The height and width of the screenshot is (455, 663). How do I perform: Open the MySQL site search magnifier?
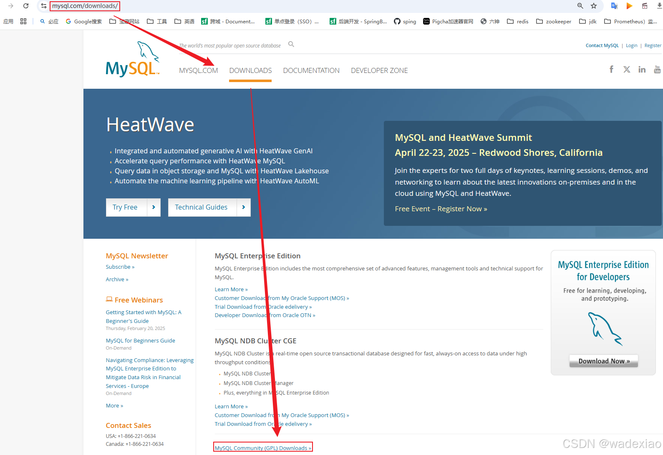(x=291, y=44)
